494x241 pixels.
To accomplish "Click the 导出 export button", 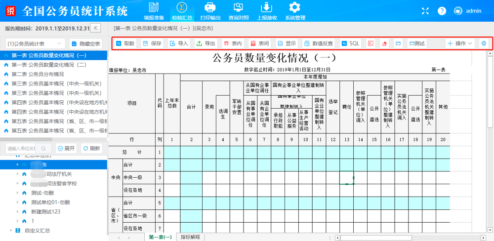I will (x=206, y=43).
